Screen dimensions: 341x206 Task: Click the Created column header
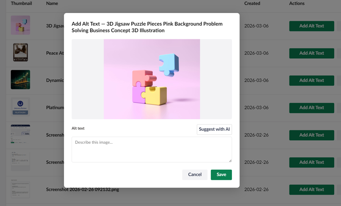click(x=252, y=3)
